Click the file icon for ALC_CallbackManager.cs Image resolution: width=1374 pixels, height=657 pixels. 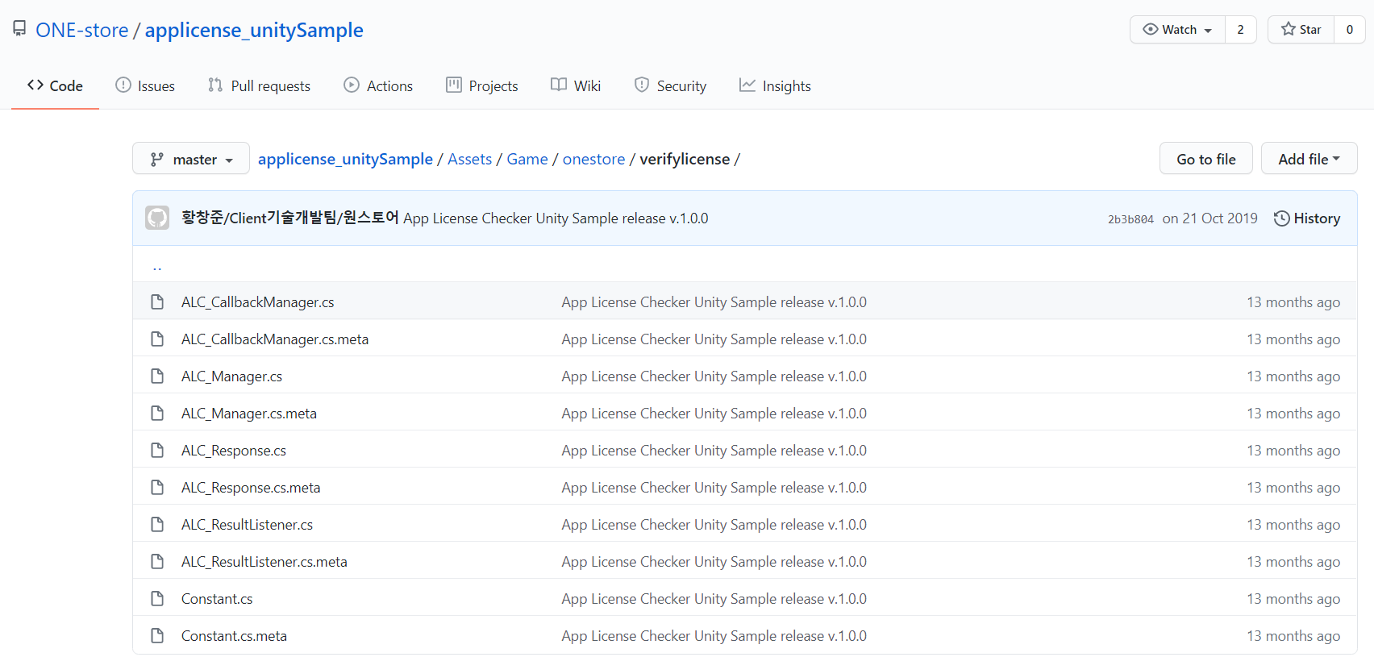click(x=157, y=302)
